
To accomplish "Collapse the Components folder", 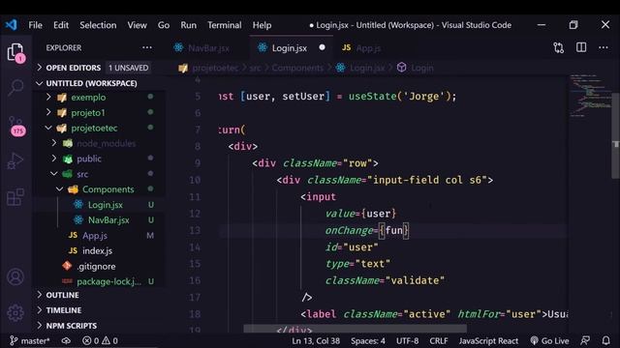I will pyautogui.click(x=108, y=189).
